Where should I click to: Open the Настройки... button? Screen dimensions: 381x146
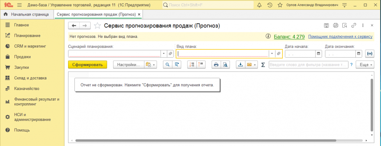129,65
